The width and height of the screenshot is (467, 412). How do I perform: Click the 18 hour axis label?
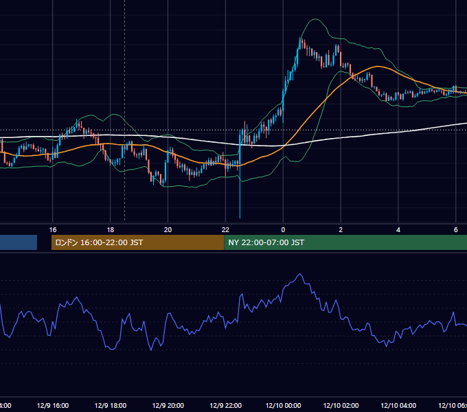110,230
